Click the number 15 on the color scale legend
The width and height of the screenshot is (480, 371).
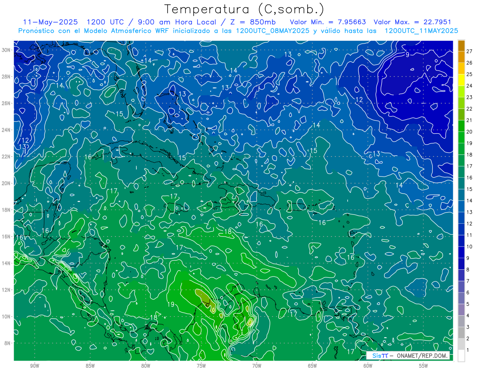pos(469,189)
